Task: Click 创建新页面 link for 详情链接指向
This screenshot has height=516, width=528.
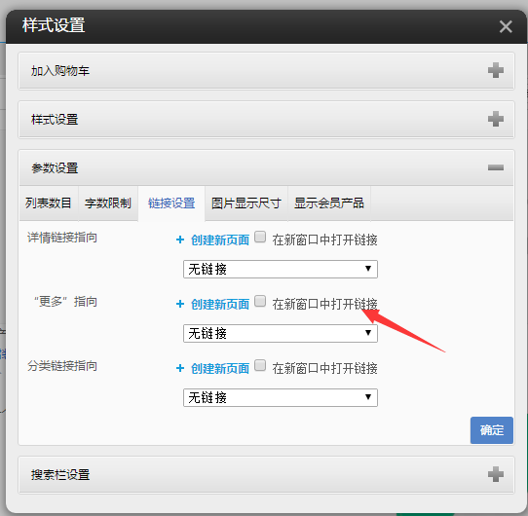Action: 220,240
